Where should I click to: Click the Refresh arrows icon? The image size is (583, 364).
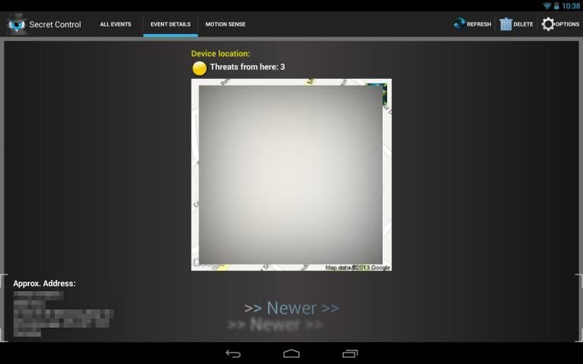[x=459, y=24]
